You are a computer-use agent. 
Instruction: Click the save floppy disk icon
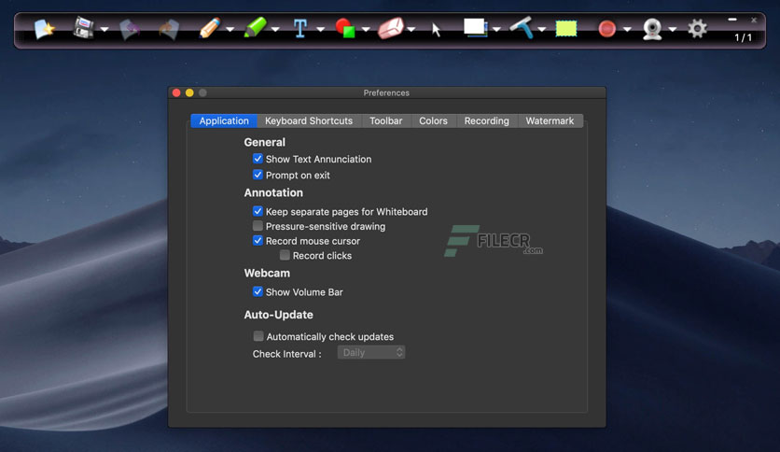point(84,28)
